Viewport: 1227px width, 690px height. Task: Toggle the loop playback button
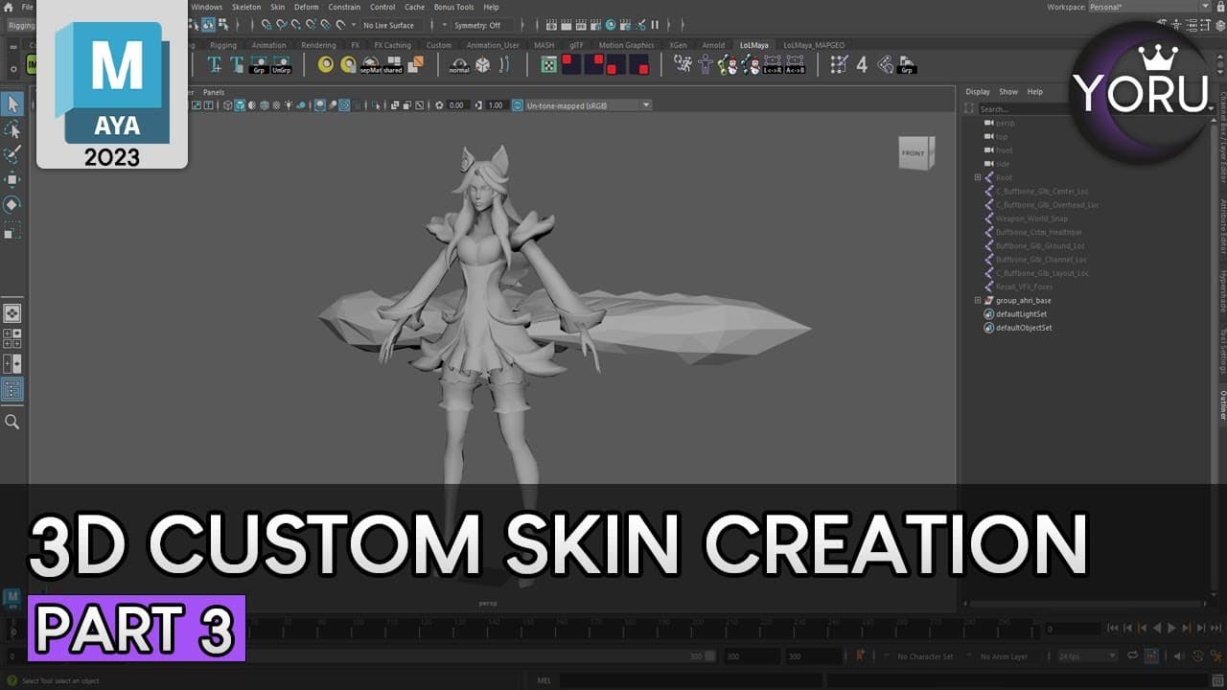tap(1133, 656)
